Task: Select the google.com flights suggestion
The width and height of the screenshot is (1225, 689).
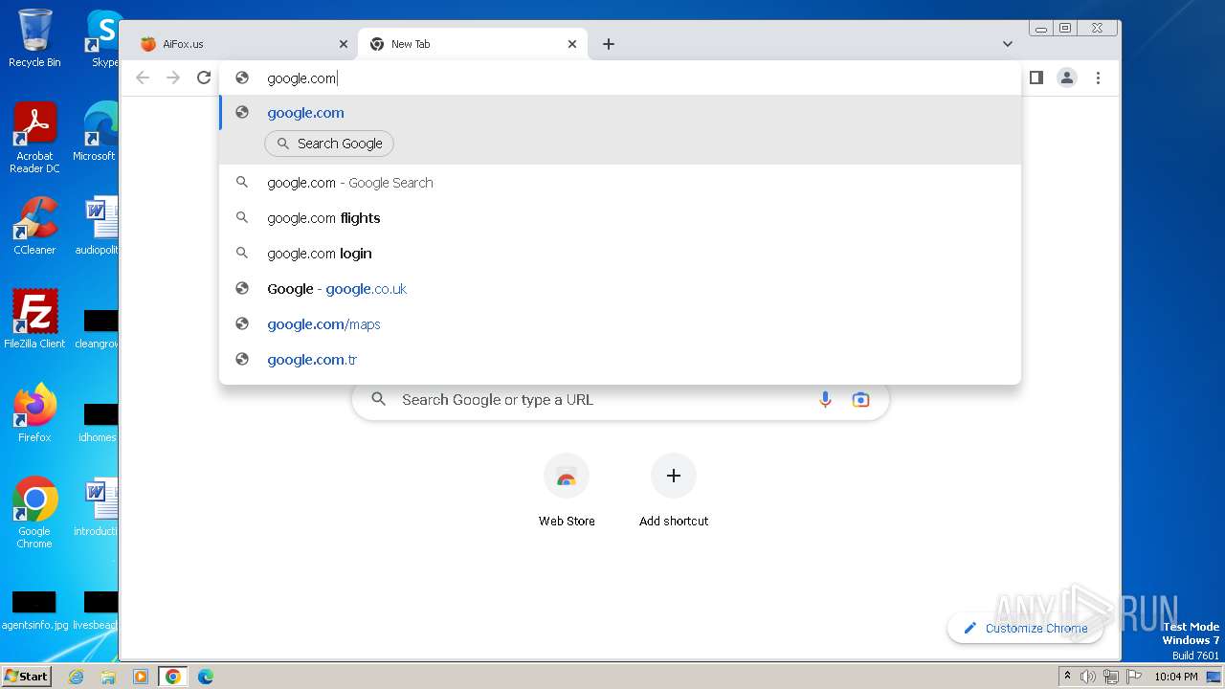Action: click(x=620, y=218)
